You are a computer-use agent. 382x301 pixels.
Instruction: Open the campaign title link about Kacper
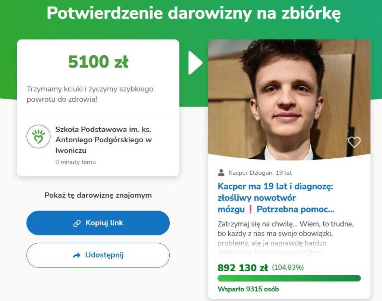[275, 197]
